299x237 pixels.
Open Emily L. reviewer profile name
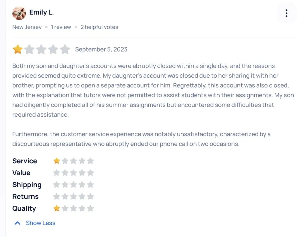pos(41,13)
